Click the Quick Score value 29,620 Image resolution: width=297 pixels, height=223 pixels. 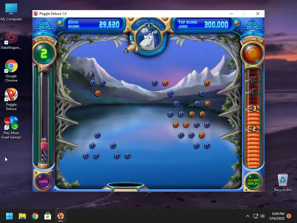(109, 24)
